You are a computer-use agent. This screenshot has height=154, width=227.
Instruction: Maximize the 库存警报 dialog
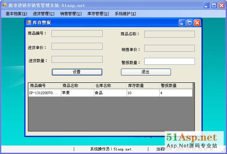[190, 23]
